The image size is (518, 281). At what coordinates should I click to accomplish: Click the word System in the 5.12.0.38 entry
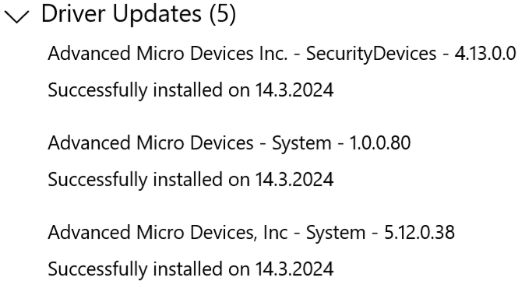pos(336,234)
